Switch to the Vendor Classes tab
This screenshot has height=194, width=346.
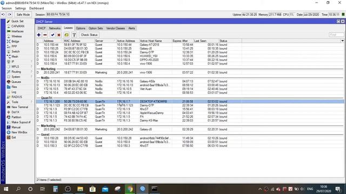(x=115, y=28)
